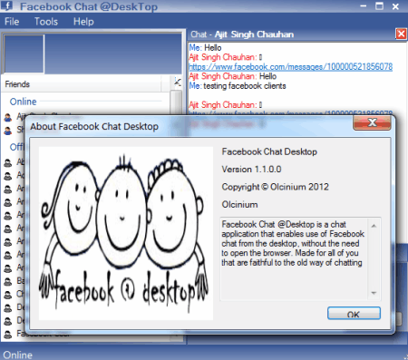Select offline friend icon beside 'Ad' entry
The width and height of the screenshot is (408, 360).
click(x=8, y=176)
